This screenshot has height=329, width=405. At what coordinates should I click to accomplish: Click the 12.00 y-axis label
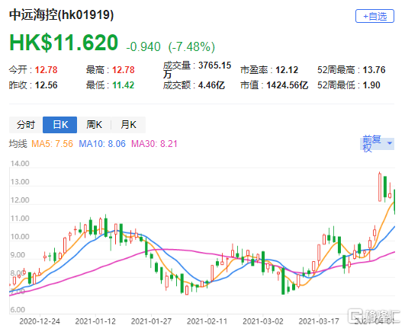click(x=20, y=200)
